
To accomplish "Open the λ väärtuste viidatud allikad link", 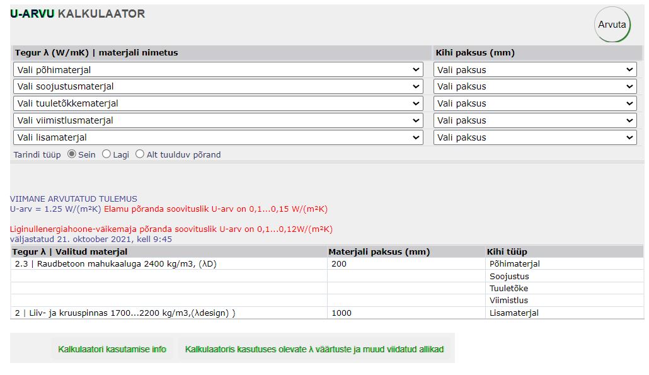I will click(314, 349).
